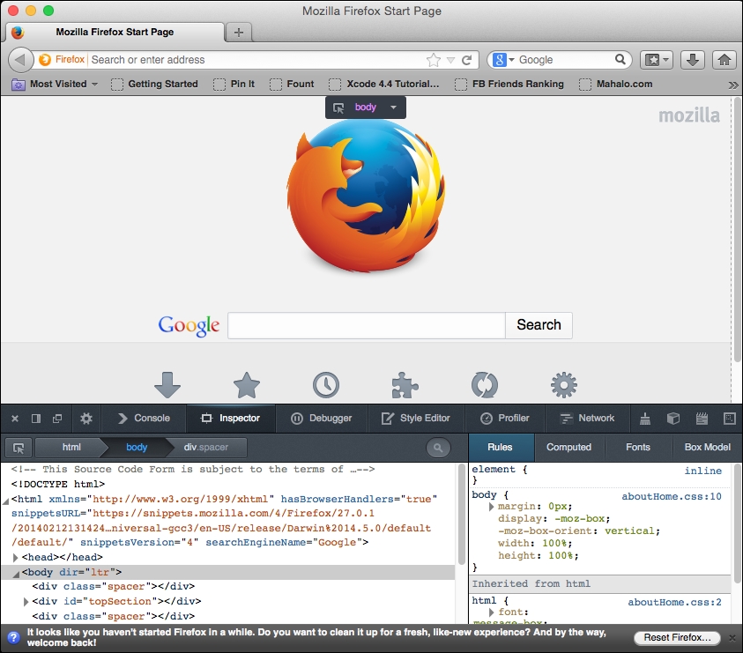The image size is (743, 653).
Task: Enable Paint Flashing tool
Action: [645, 418]
